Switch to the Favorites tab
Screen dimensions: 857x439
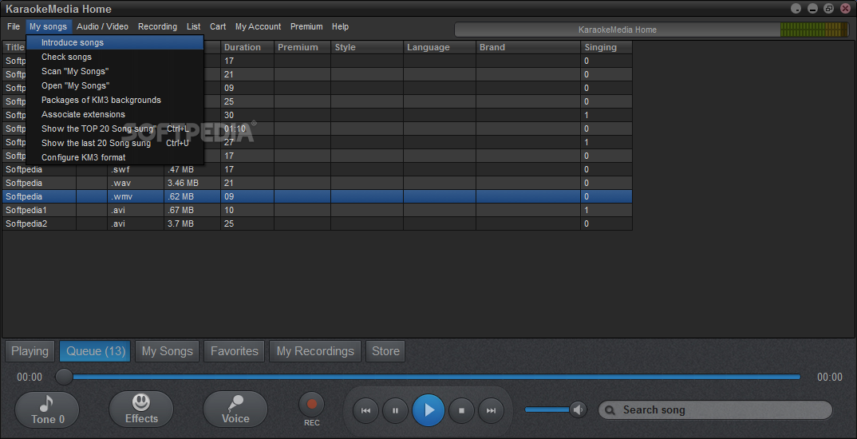click(x=235, y=351)
